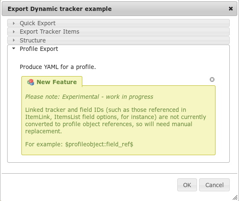Collapse the Profile Export disclosure triangle
Viewport: 239px width, 201px height.
pos(14,48)
